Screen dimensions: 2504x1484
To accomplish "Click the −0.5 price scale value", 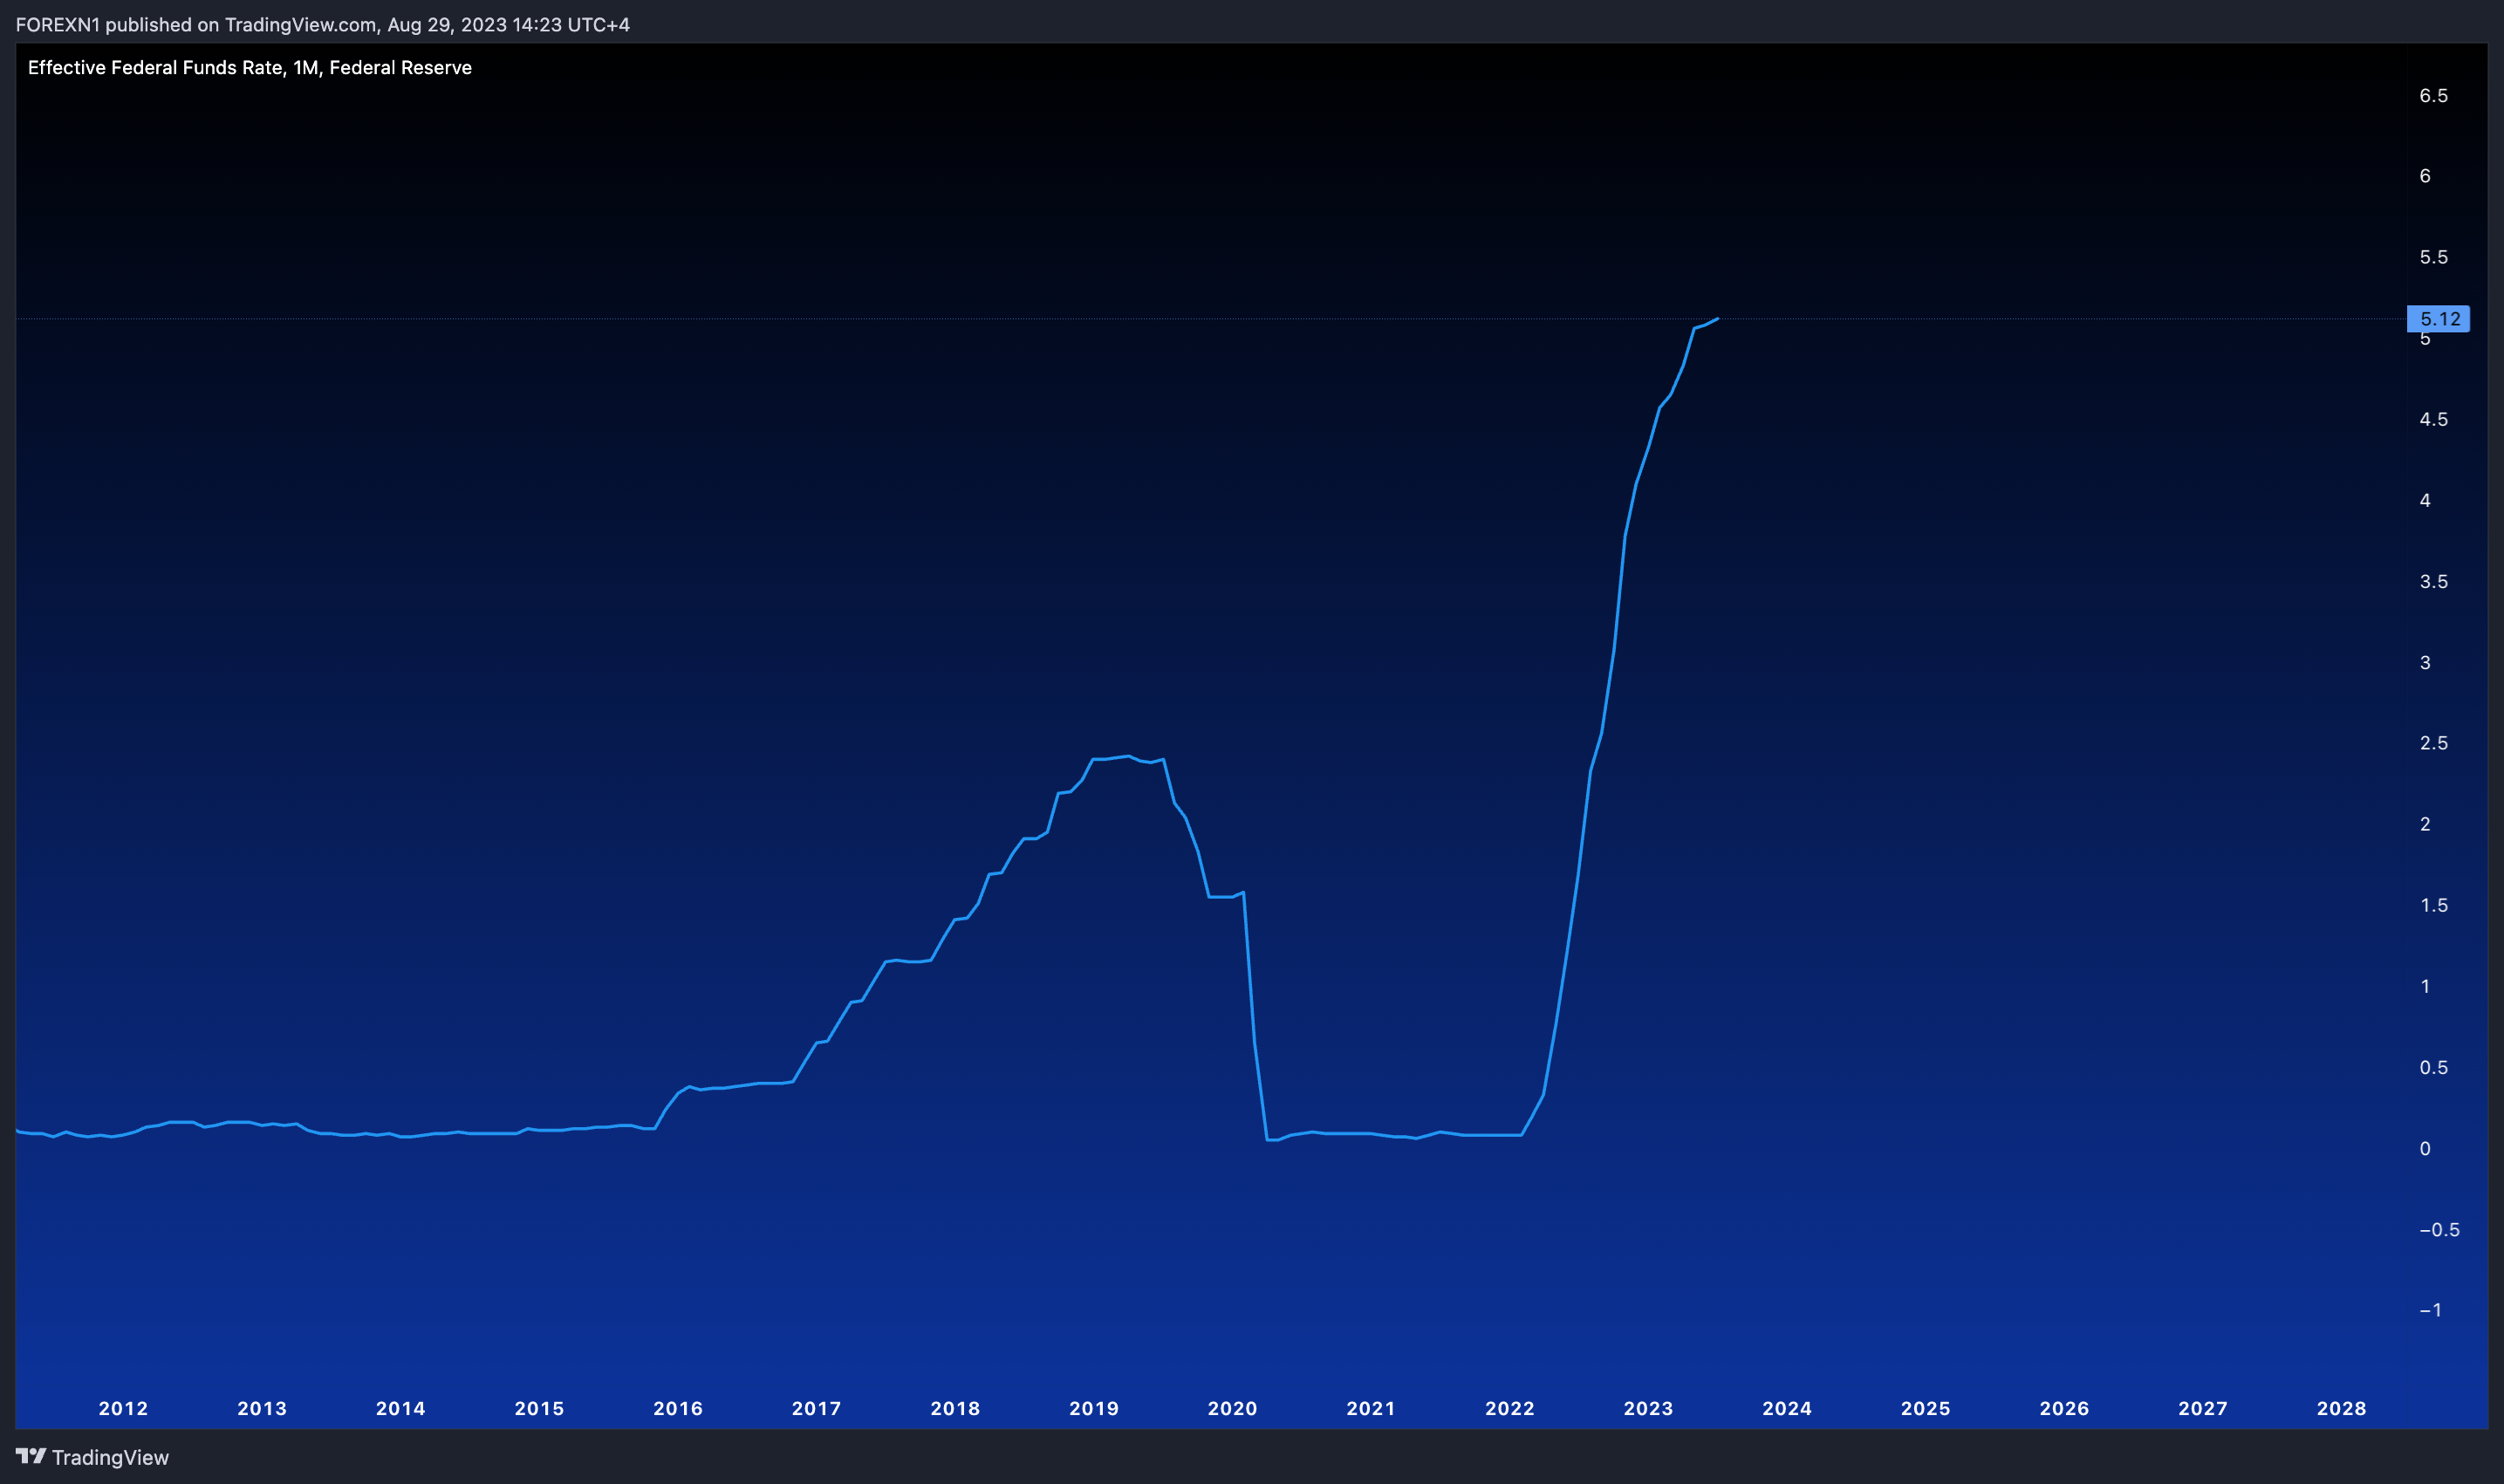I will pyautogui.click(x=2439, y=1229).
